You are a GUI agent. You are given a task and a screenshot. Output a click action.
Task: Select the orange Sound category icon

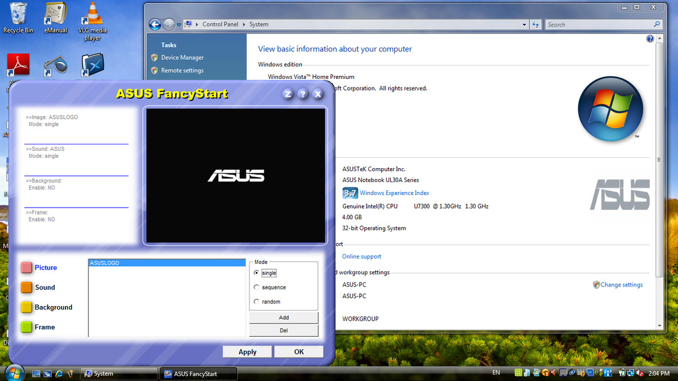(26, 288)
